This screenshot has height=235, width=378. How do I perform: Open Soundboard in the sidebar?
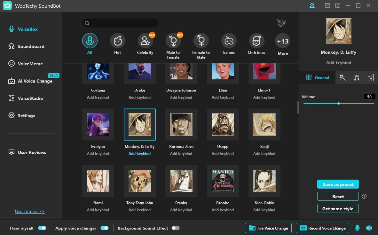[x=31, y=46]
